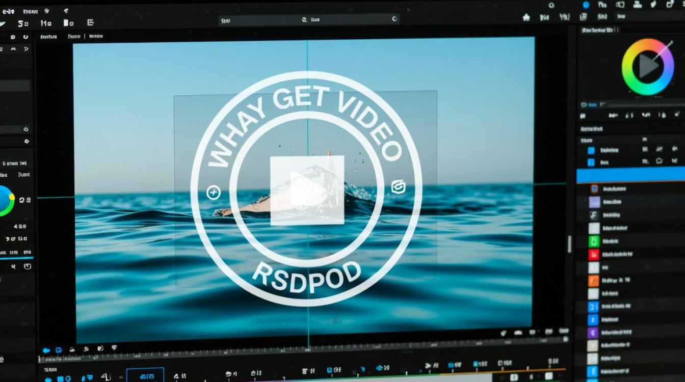
Task: Click the blue-green circular gauge in the left panel
Action: (x=4, y=201)
